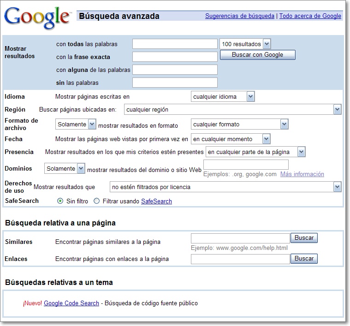350x326 pixels.
Task: Focus the domain or website input field
Action: 246,165
